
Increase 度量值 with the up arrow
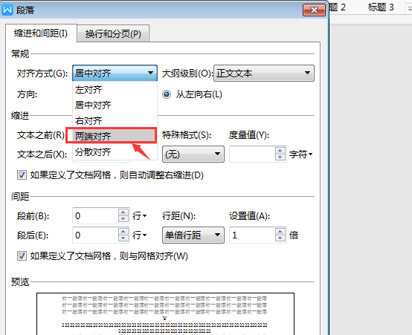[280, 151]
